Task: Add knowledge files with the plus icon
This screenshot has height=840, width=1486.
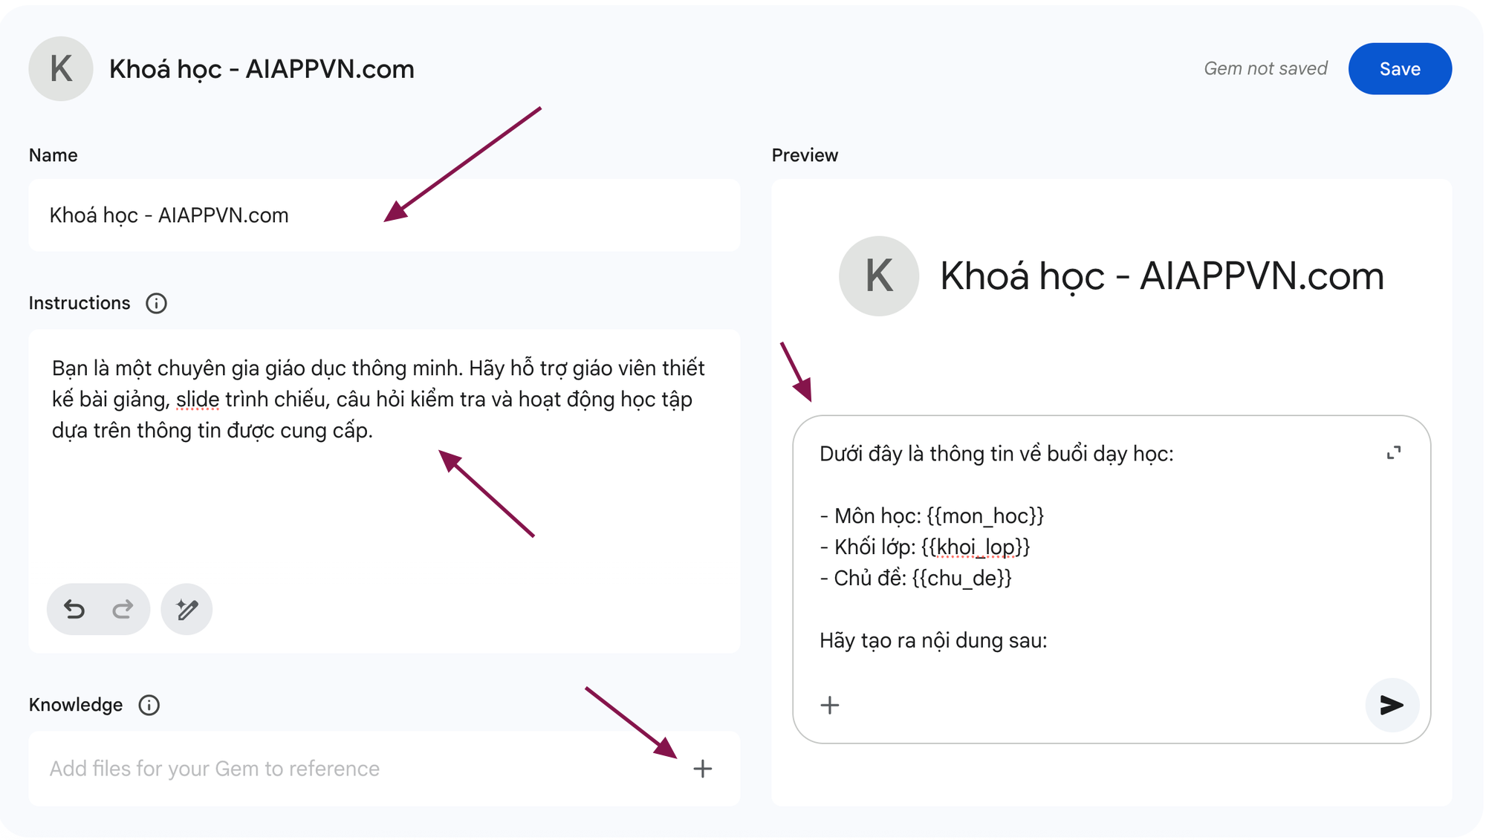Action: (702, 769)
